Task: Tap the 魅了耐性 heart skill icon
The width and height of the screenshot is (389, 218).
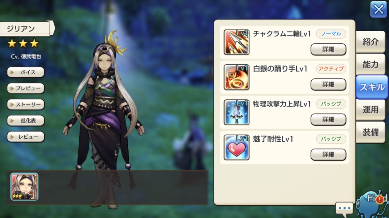Action: (236, 148)
